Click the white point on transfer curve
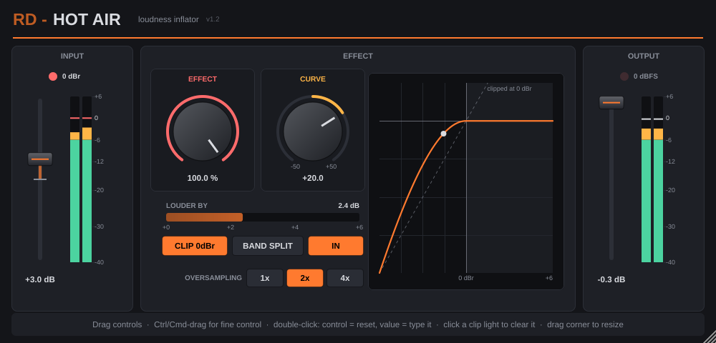Screen dimensions: 716x343 click(x=443, y=134)
